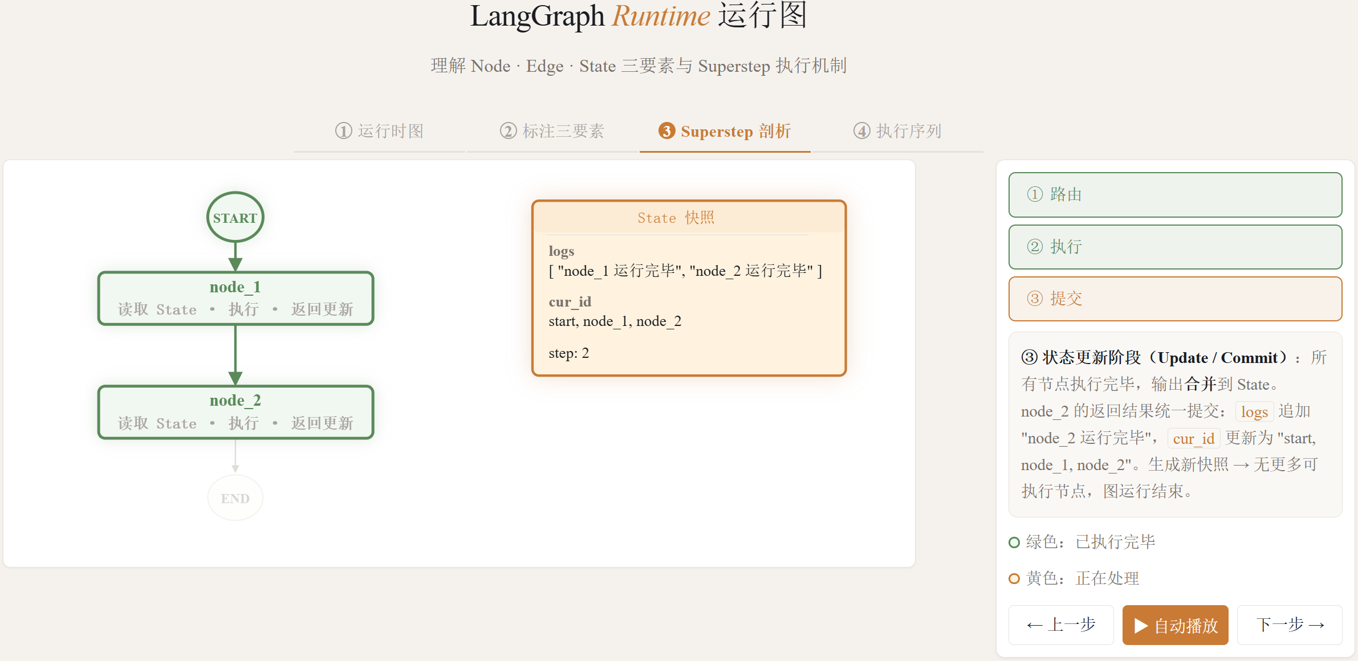
Task: Click the logs value list text
Action: click(685, 271)
